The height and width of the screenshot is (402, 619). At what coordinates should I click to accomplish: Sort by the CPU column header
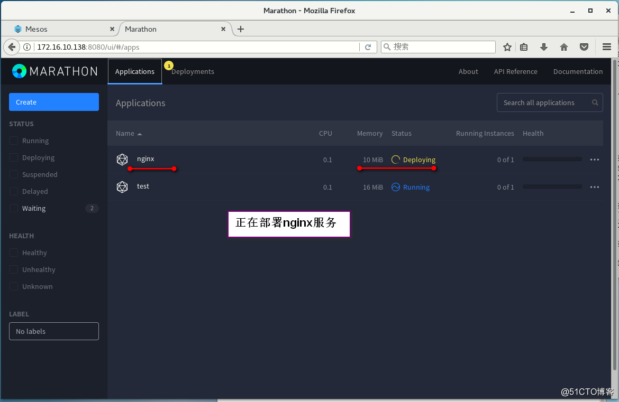pos(325,134)
